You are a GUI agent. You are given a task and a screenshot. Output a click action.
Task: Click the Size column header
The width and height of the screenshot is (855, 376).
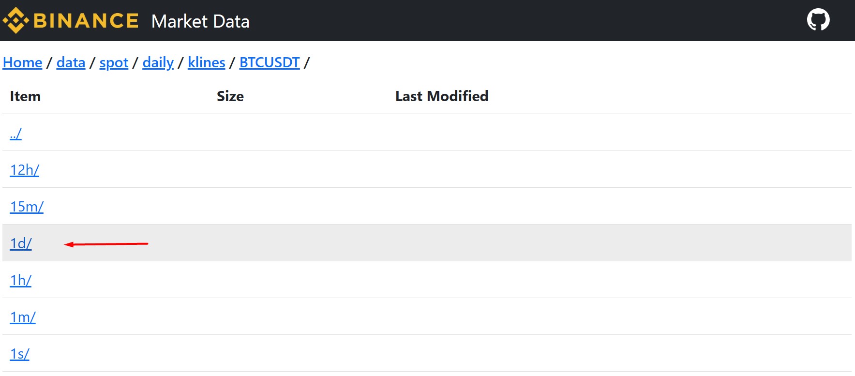230,96
